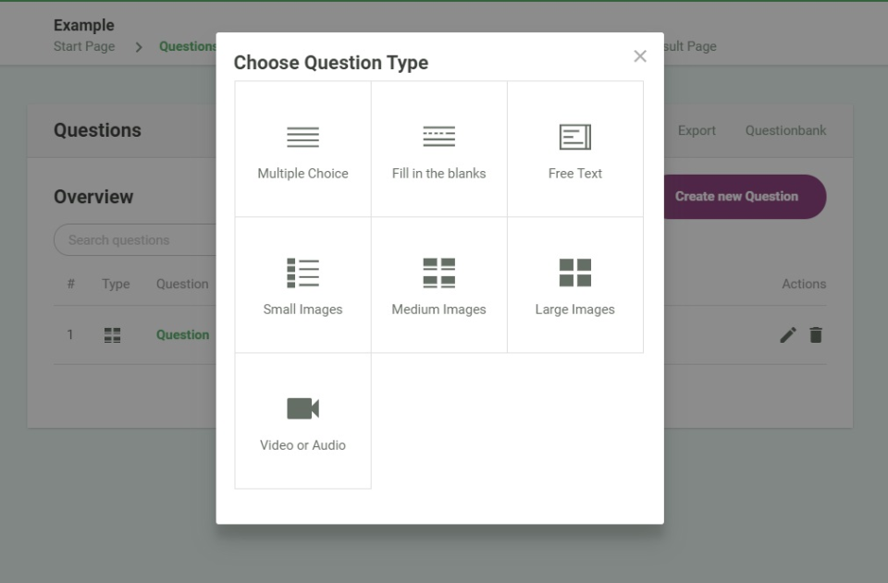
Task: Select the Small Images question type icon
Action: 302,273
